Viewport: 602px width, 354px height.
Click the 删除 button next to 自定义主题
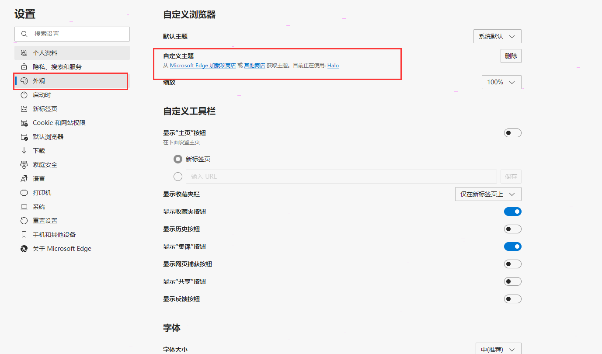click(x=511, y=56)
